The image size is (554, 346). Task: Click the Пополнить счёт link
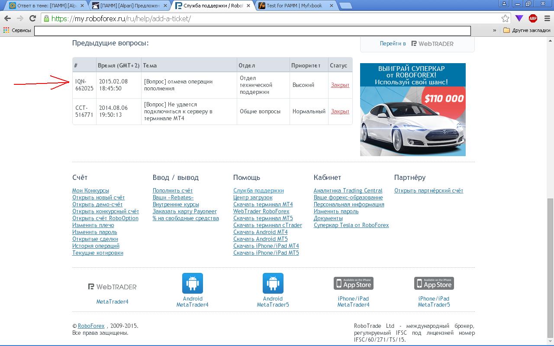click(x=173, y=191)
